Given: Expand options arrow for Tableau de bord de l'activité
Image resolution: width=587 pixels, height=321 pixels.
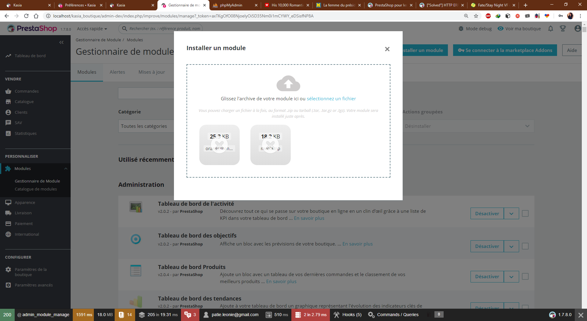Looking at the screenshot, I should tap(511, 213).
